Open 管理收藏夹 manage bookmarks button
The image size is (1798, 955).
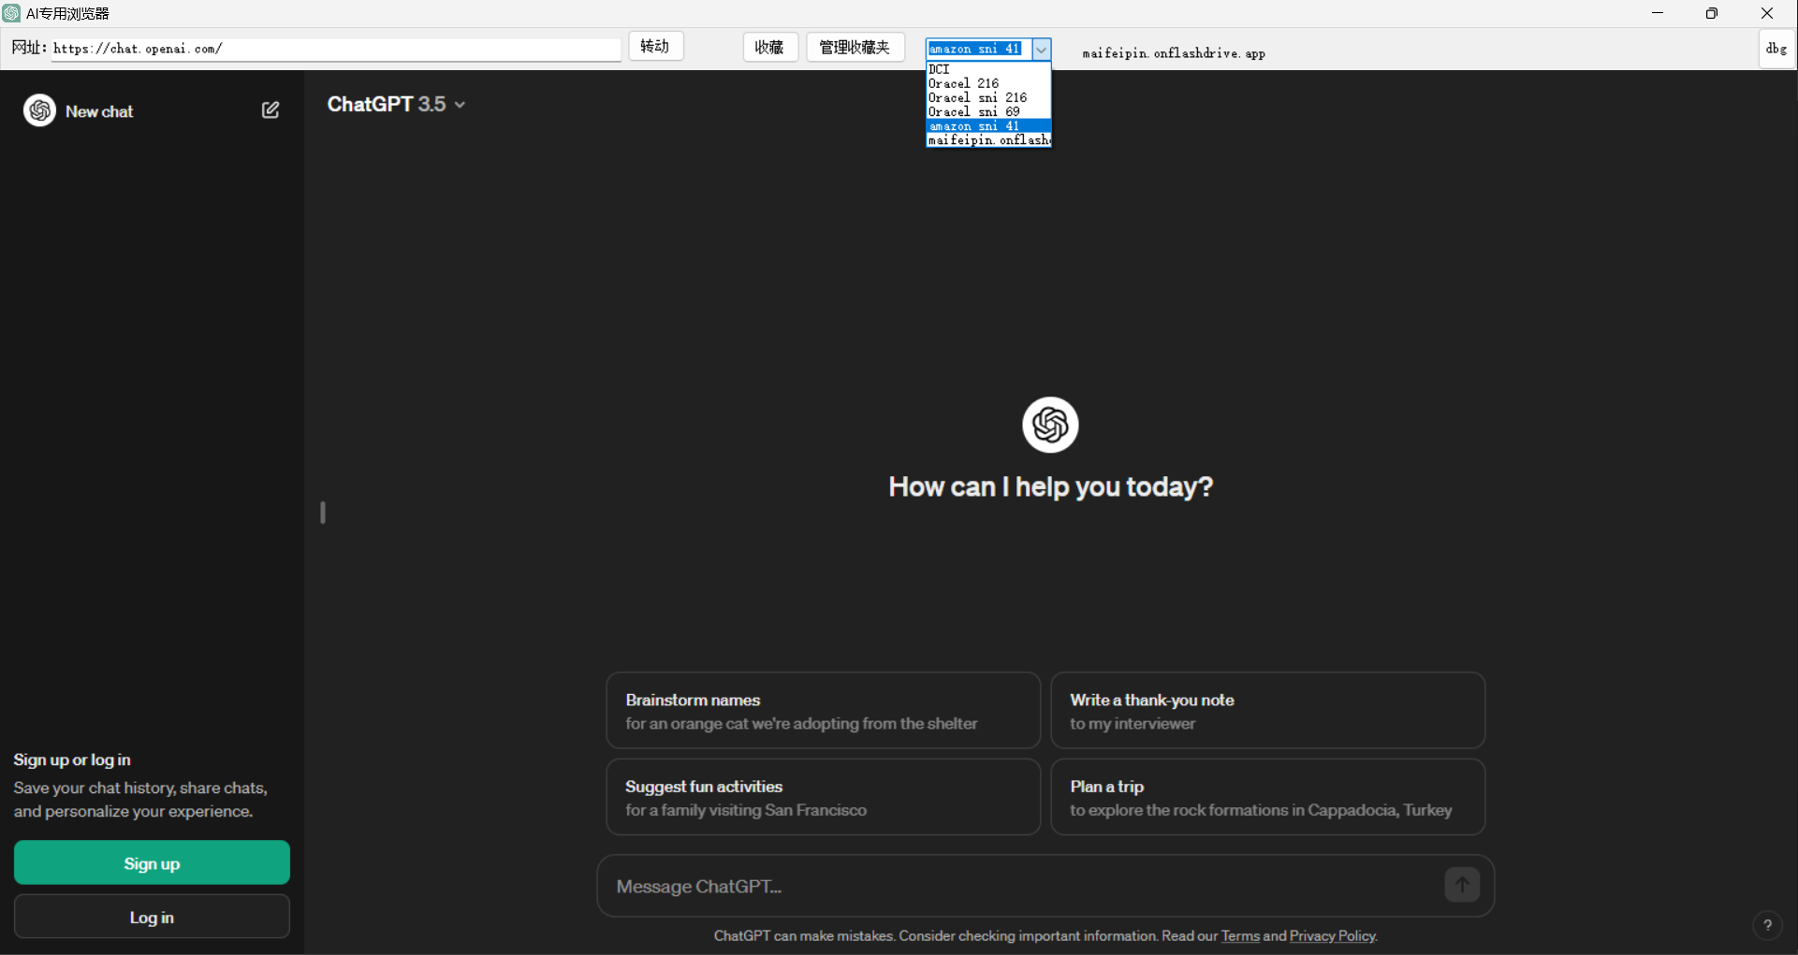[855, 47]
